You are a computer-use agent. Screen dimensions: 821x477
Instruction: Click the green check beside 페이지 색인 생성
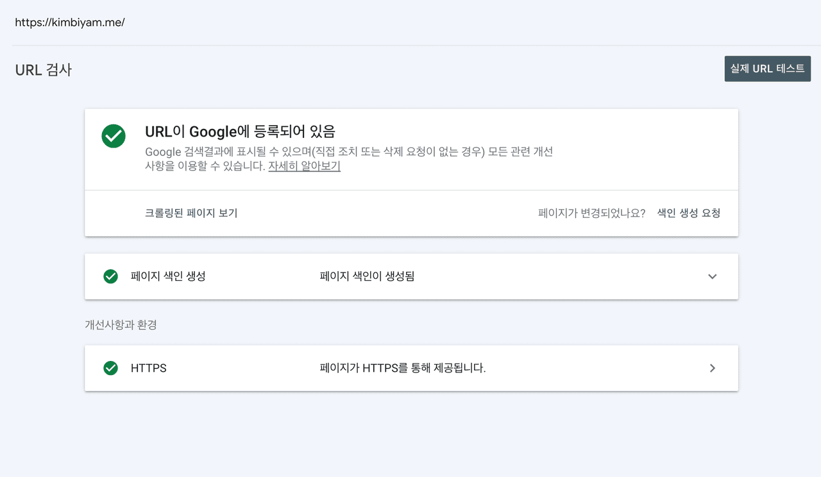pos(110,276)
